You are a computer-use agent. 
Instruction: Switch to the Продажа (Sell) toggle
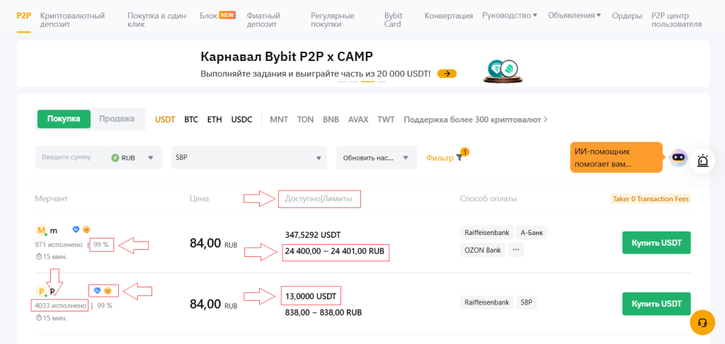[x=117, y=119]
